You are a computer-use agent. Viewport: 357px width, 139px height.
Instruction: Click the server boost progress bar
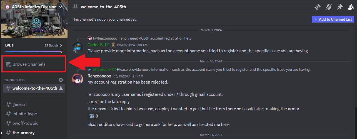pos(34,52)
